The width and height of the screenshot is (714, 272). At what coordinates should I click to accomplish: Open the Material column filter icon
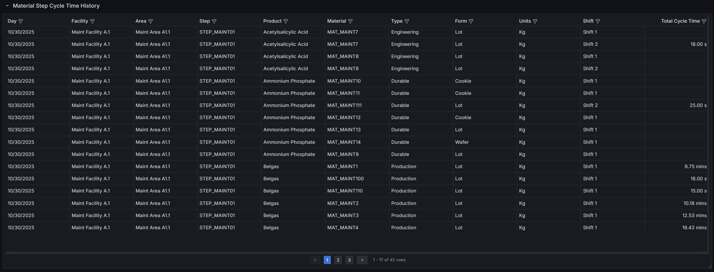coord(350,21)
